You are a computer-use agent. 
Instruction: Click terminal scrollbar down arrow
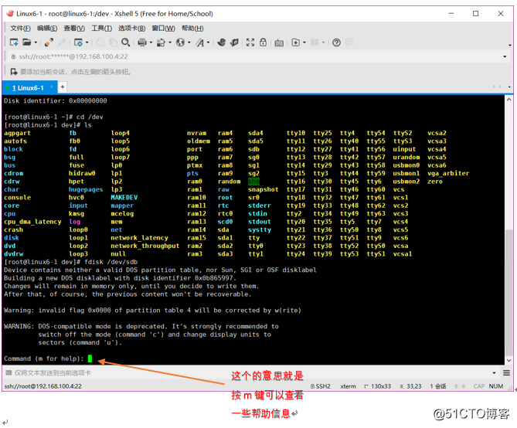click(508, 361)
